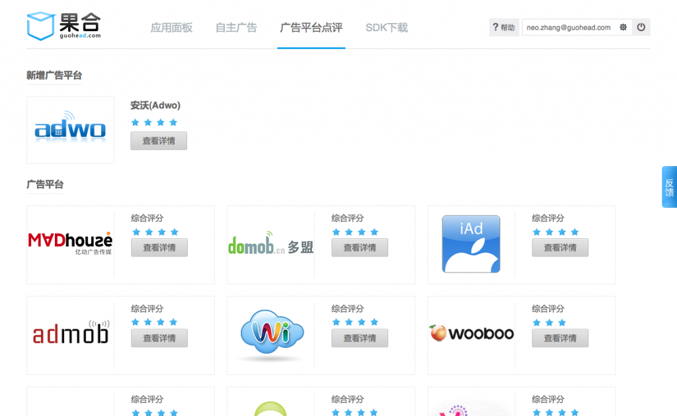
Task: Click Wi platform star rating
Action: (355, 322)
